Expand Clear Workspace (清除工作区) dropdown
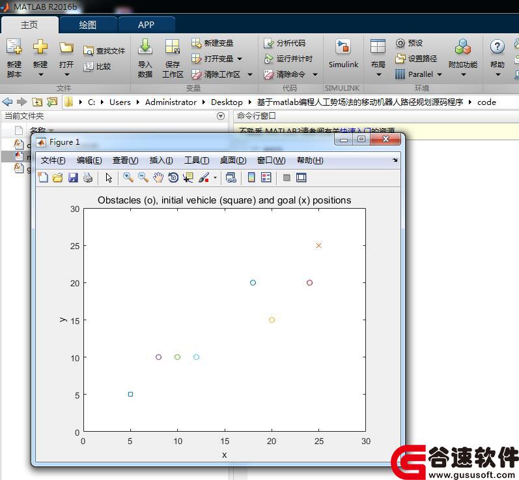Screen dimensions: 519x480 point(250,74)
